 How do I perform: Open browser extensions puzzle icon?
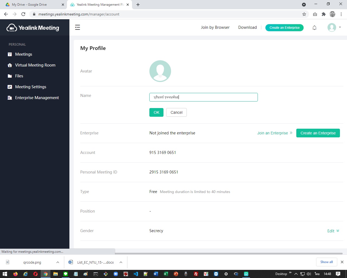(323, 14)
